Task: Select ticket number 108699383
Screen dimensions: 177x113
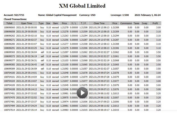Action: (9, 65)
